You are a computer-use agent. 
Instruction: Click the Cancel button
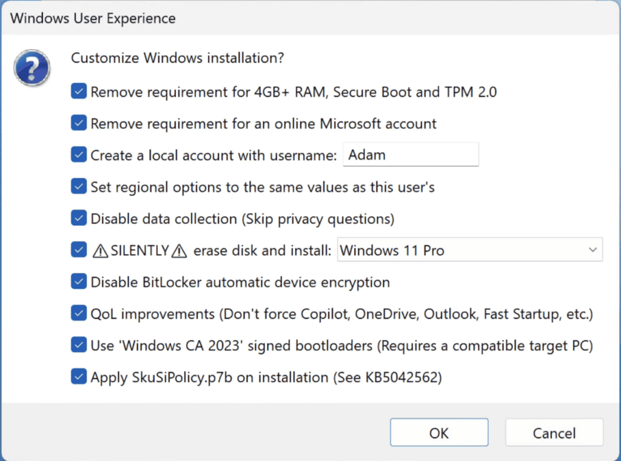point(554,432)
